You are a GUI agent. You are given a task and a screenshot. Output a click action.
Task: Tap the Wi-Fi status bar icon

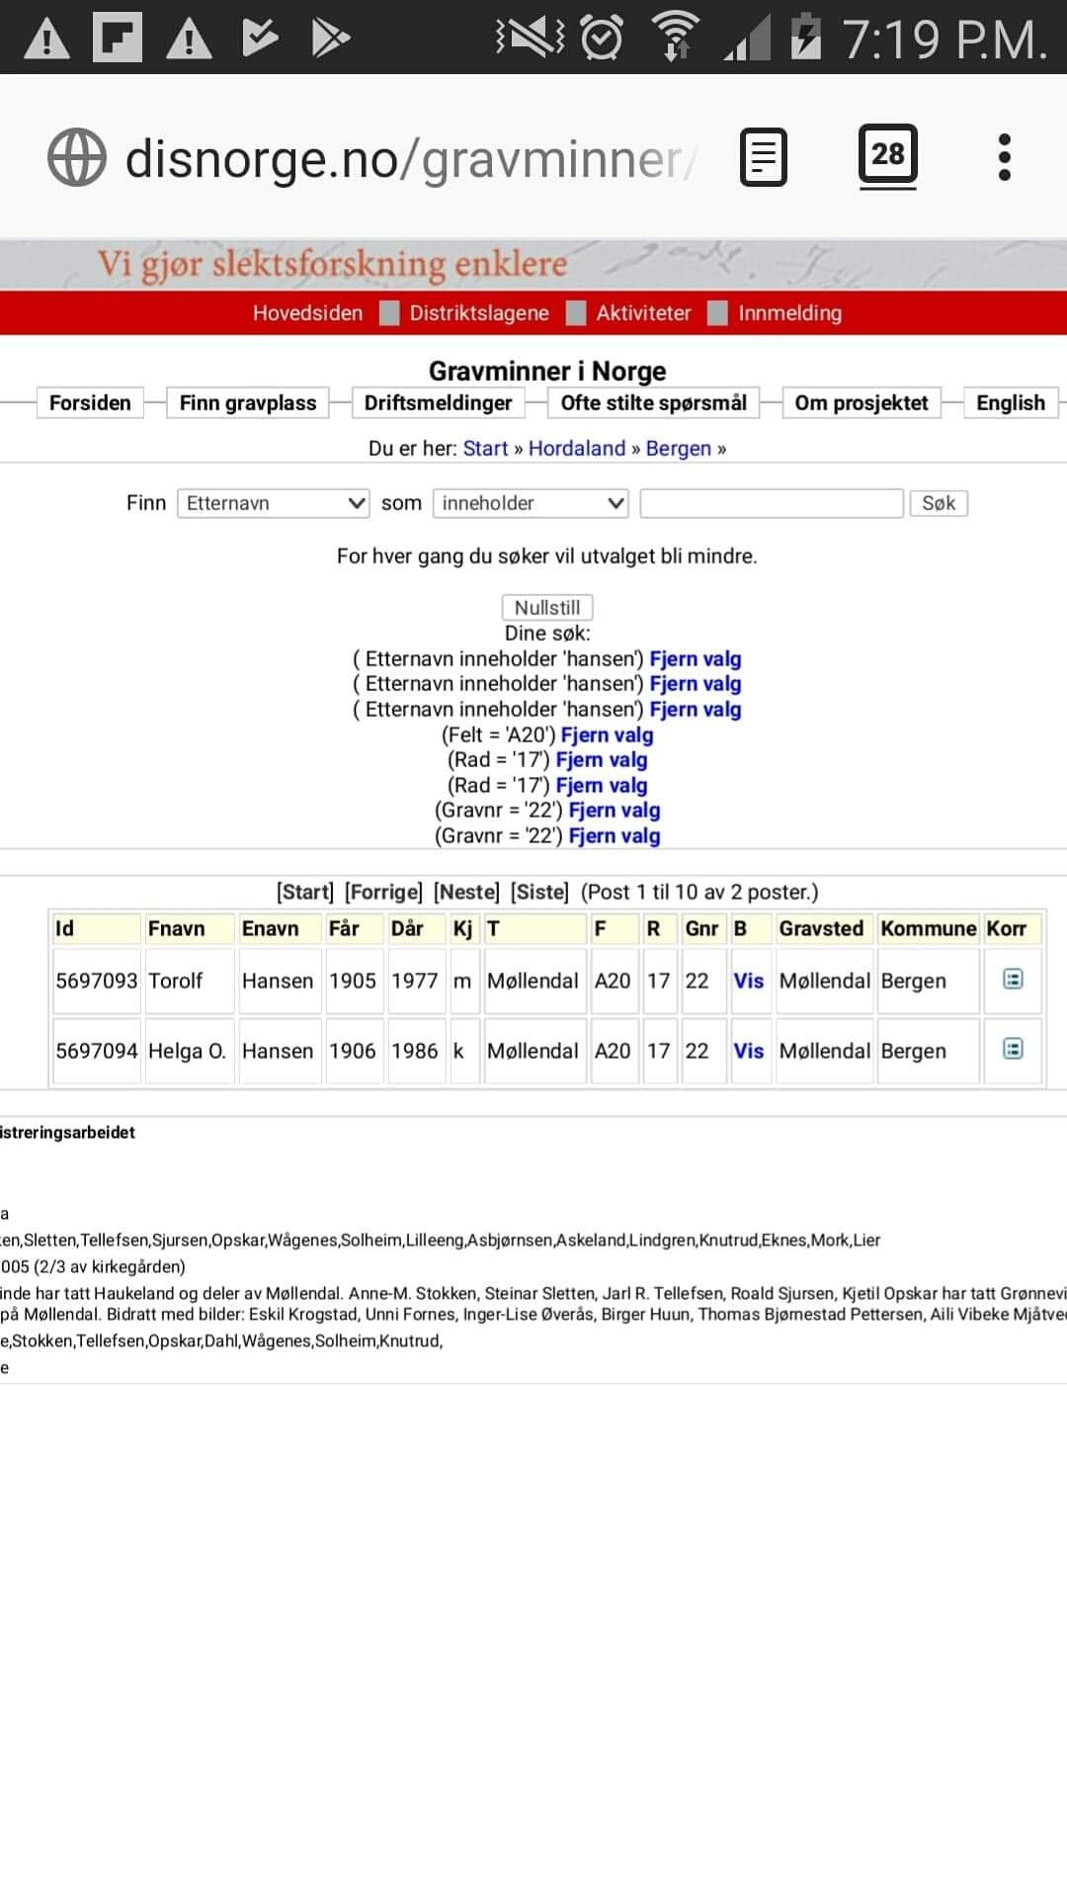676,37
